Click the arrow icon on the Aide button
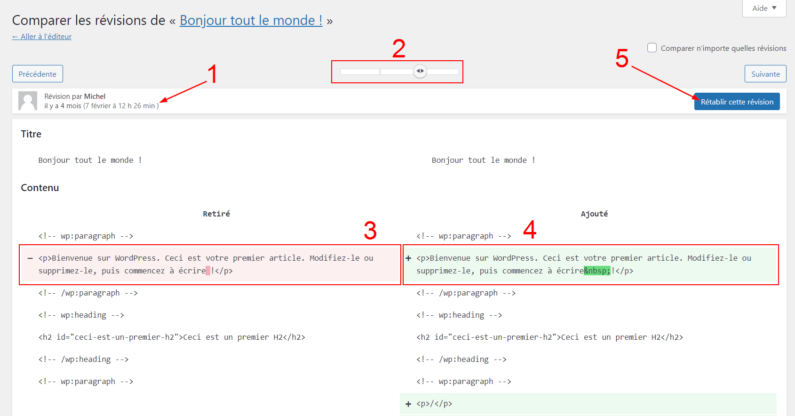 click(774, 8)
